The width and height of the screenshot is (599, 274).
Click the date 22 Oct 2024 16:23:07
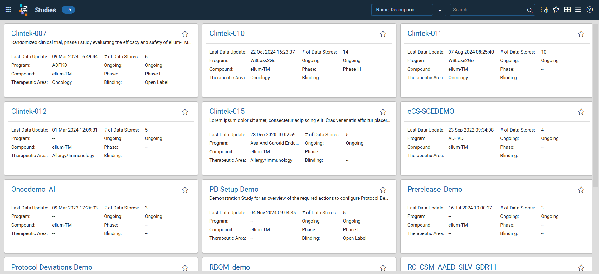pos(272,52)
